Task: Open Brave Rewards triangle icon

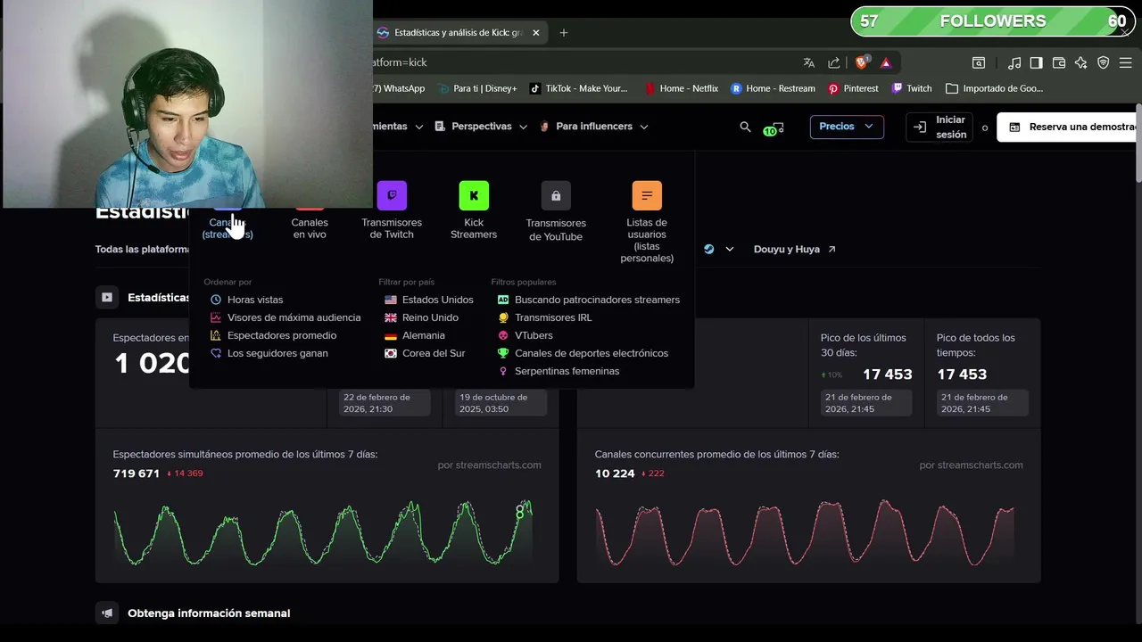Action: pos(886,62)
